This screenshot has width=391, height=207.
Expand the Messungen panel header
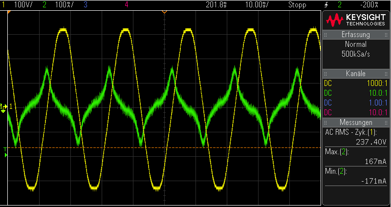tap(355, 122)
